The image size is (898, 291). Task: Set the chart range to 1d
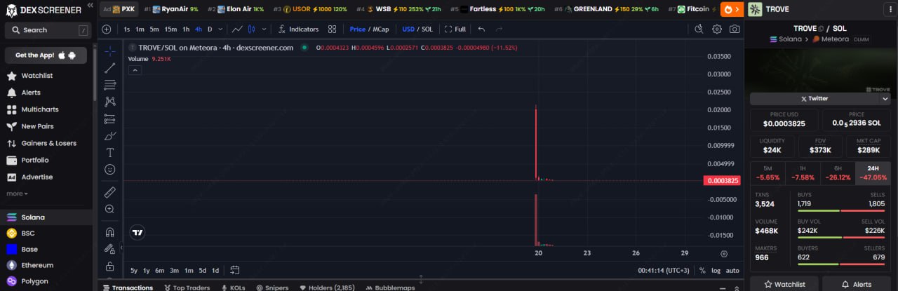point(215,271)
